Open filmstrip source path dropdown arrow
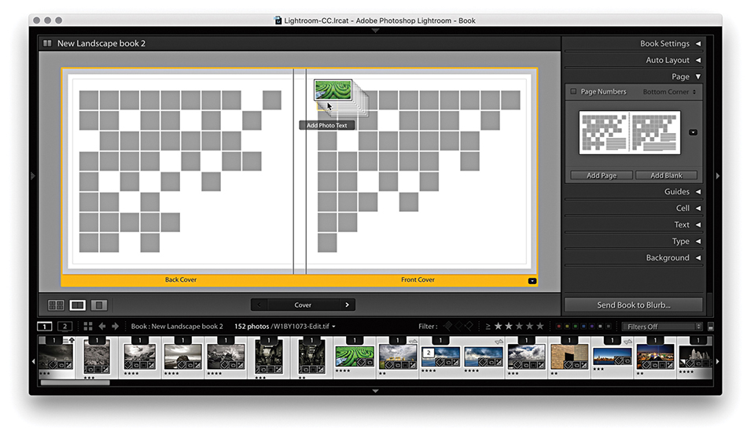The width and height of the screenshot is (751, 436). pyautogui.click(x=334, y=327)
